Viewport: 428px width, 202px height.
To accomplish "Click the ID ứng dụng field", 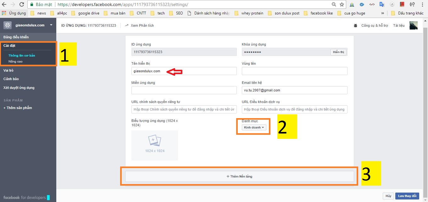I will (x=184, y=52).
